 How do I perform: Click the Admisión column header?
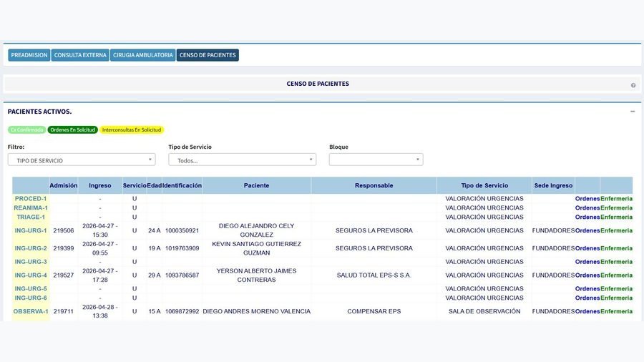pos(63,185)
